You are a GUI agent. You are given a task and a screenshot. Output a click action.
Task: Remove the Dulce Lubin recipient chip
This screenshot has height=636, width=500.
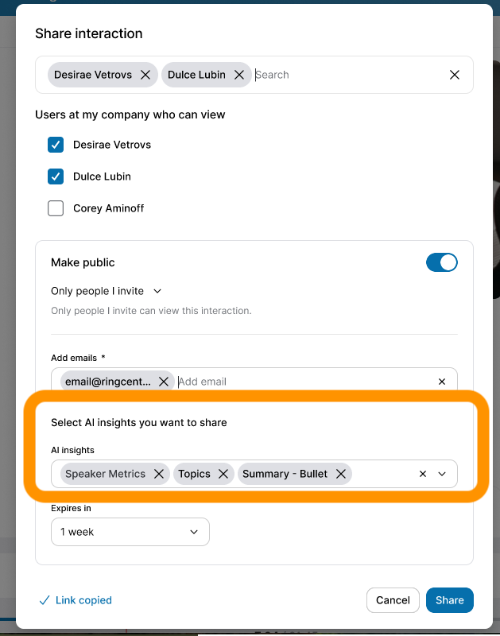point(239,74)
